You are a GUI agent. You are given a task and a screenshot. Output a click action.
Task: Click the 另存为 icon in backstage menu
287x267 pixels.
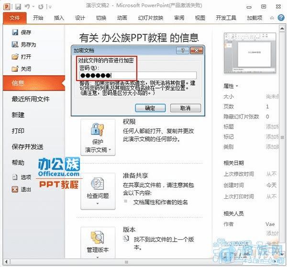[15, 44]
